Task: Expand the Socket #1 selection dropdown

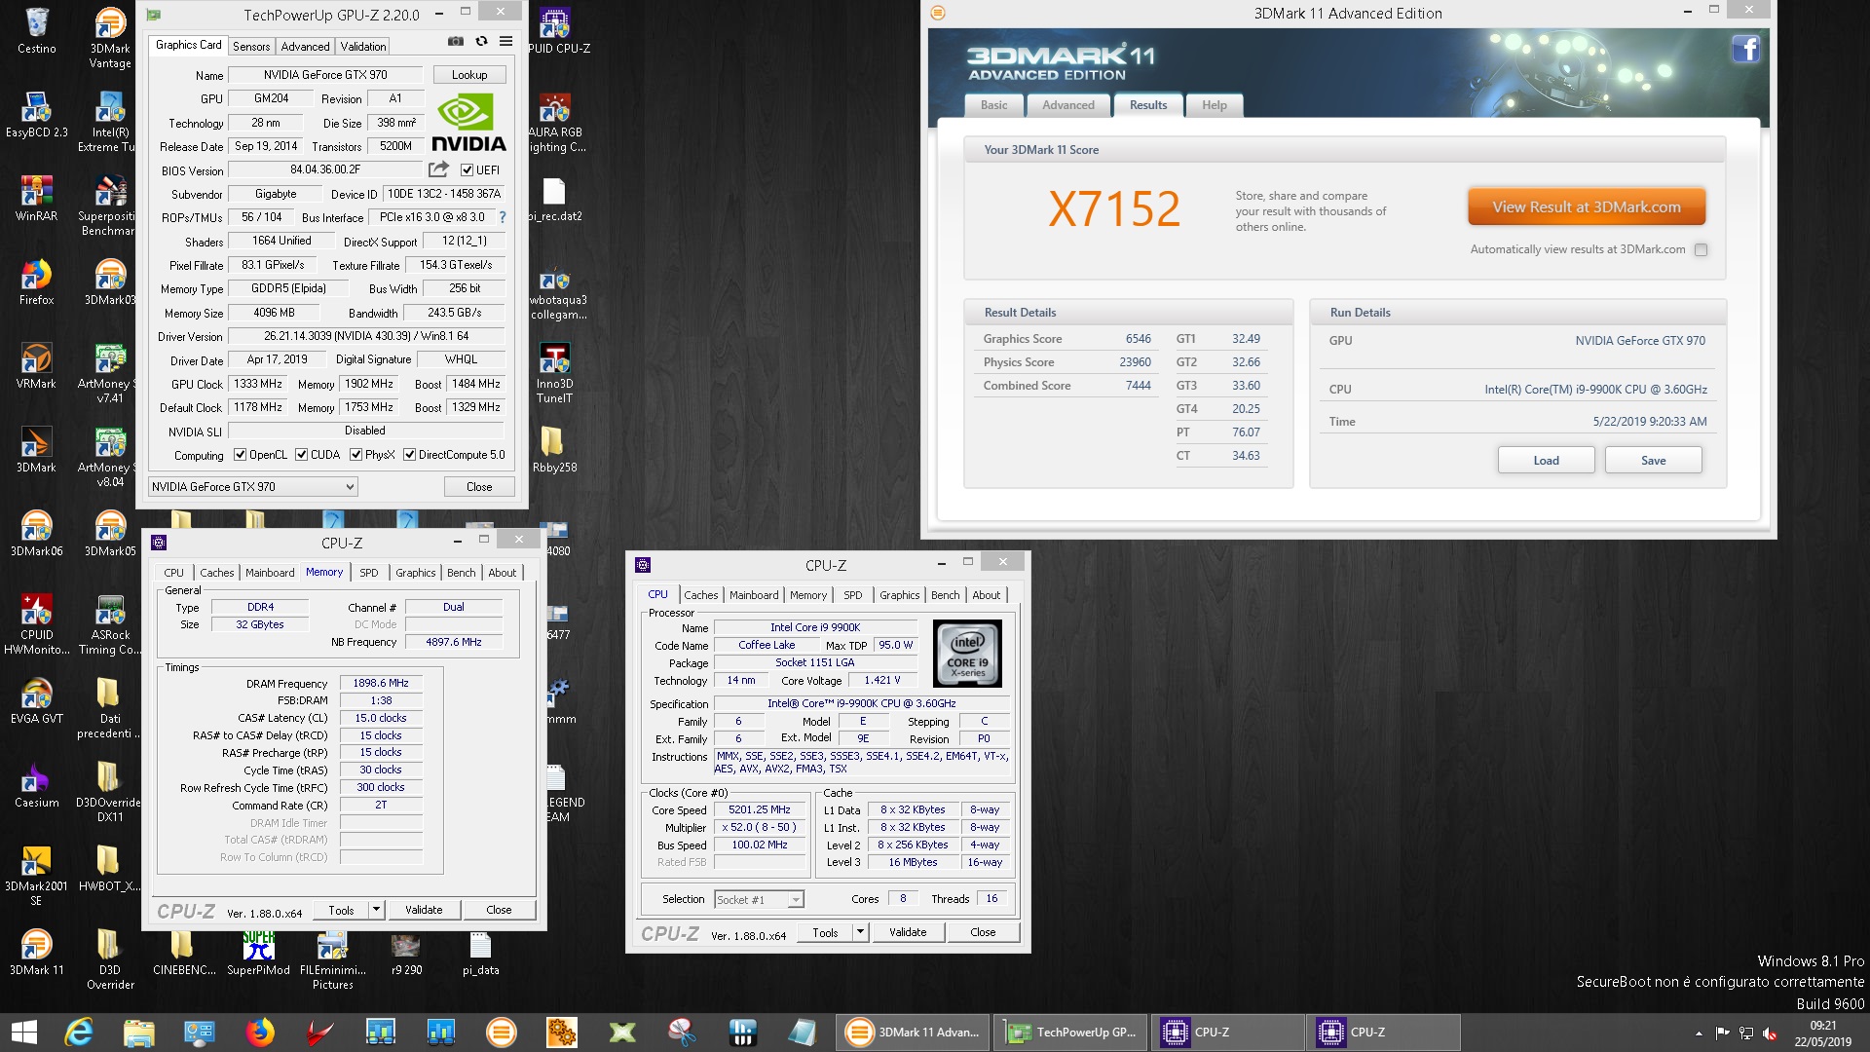Action: pos(759,900)
